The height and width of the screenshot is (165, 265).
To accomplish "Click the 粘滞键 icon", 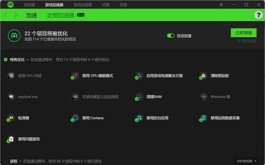I will coord(11,118).
